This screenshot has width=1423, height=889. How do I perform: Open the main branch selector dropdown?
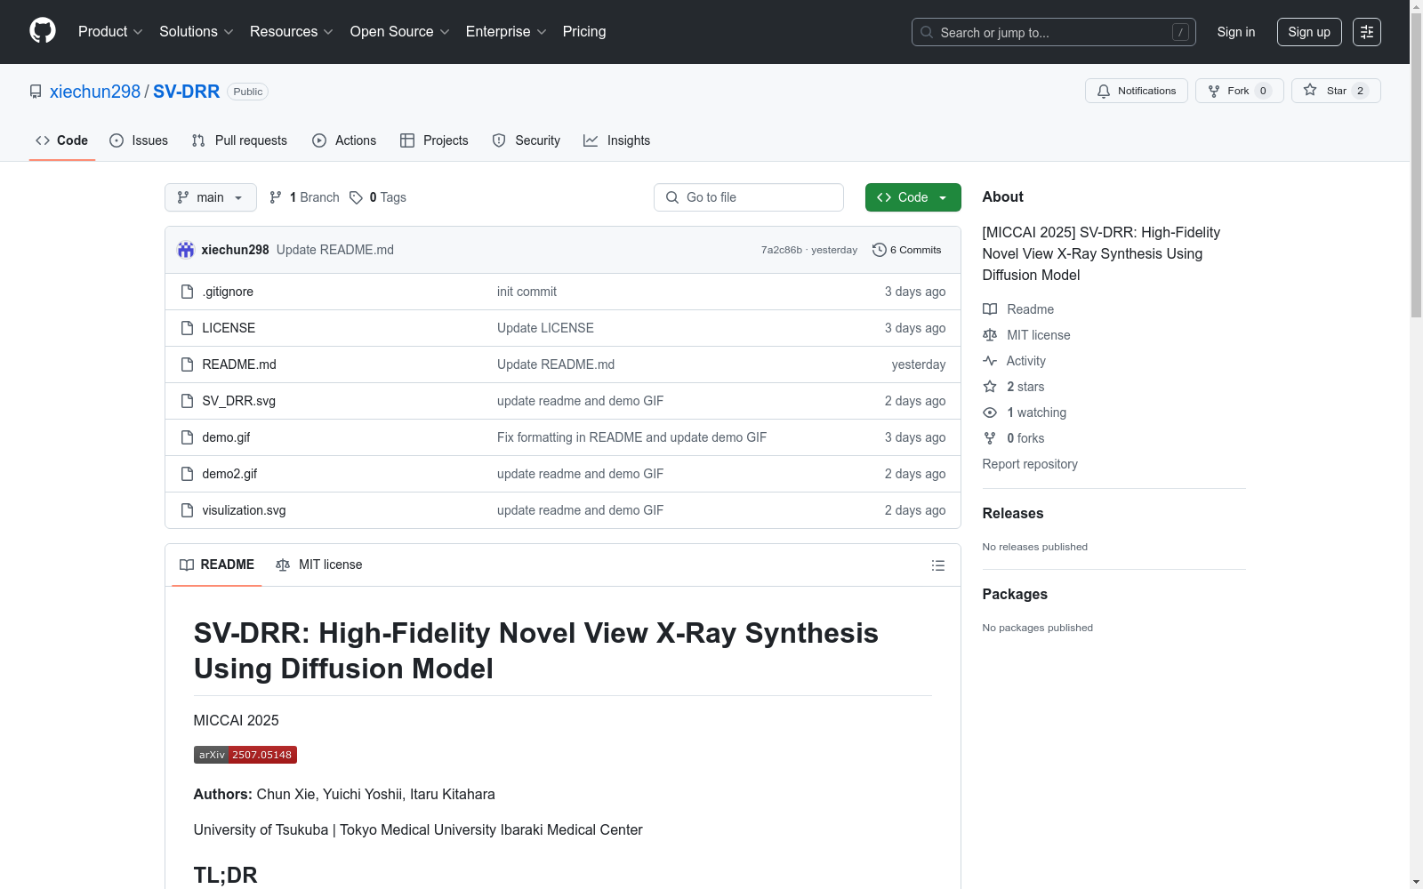pyautogui.click(x=211, y=197)
